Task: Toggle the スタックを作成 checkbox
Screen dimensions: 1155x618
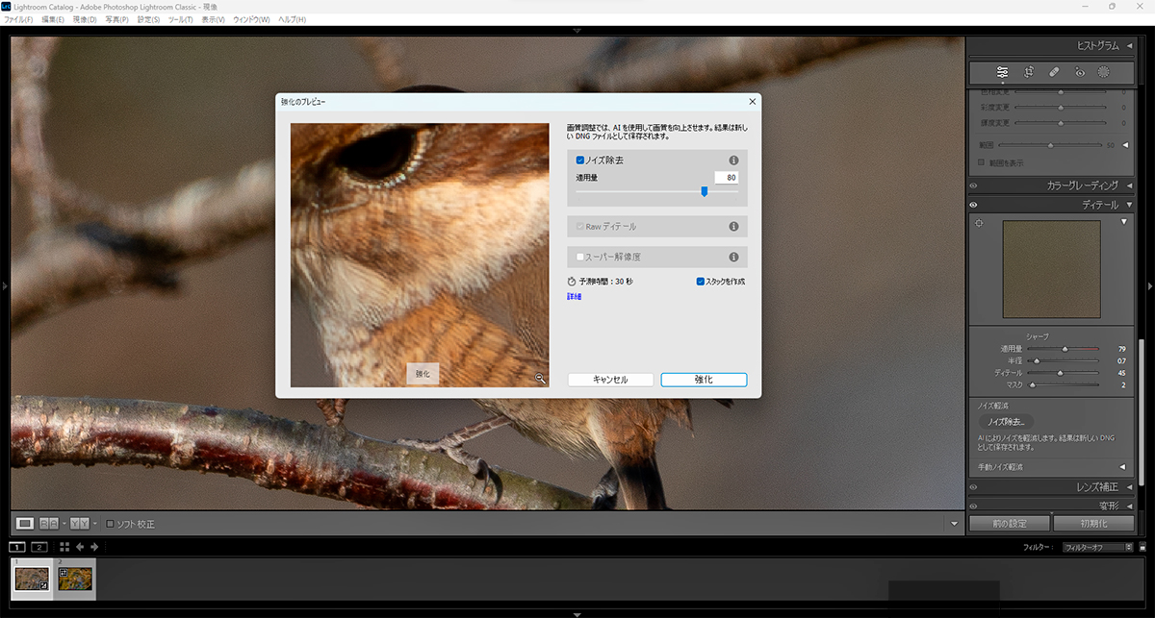Action: click(700, 282)
